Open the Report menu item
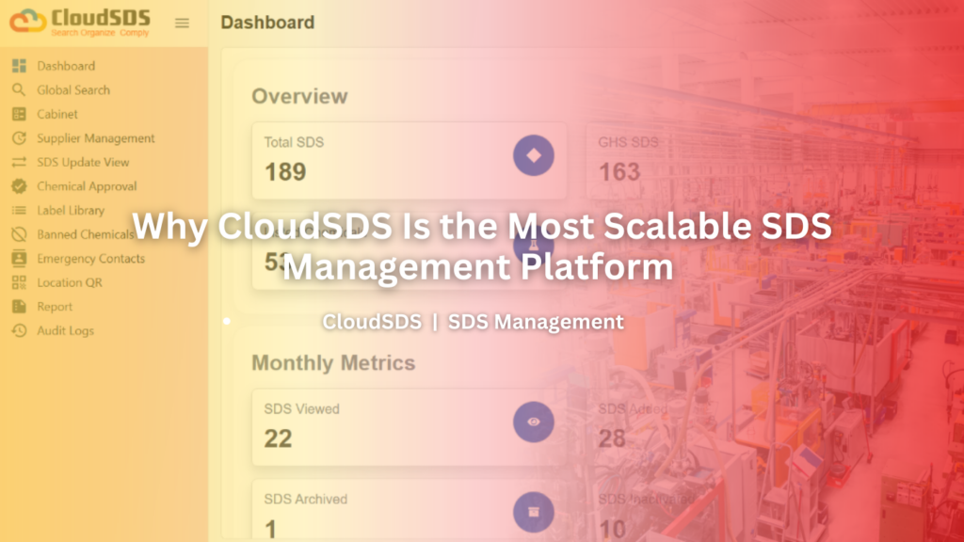The width and height of the screenshot is (964, 542). pos(55,307)
